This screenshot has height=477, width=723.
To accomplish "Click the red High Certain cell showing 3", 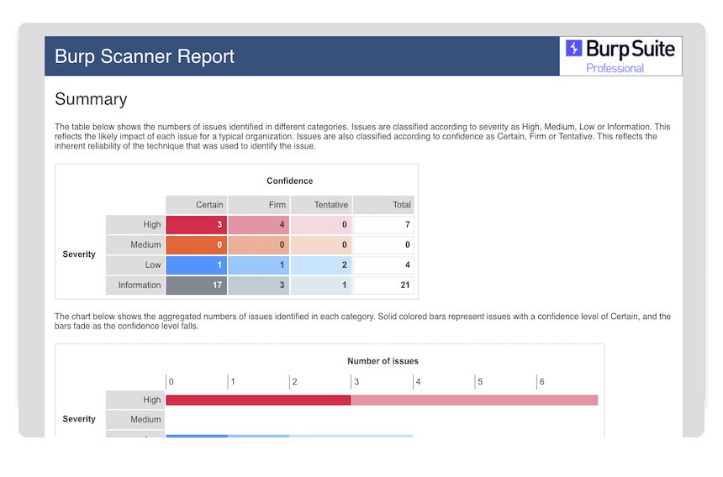I will tap(196, 225).
